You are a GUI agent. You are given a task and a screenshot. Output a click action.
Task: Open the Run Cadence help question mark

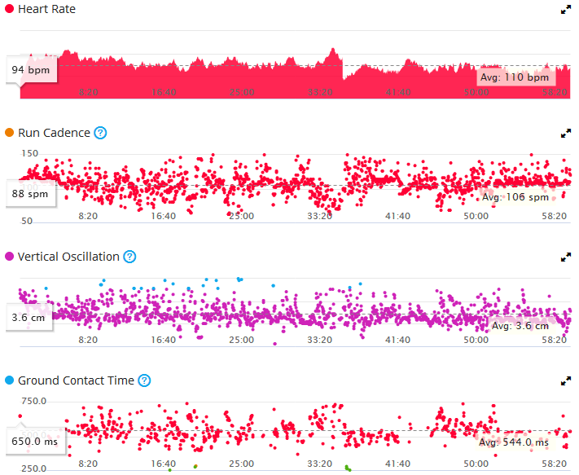tap(100, 133)
